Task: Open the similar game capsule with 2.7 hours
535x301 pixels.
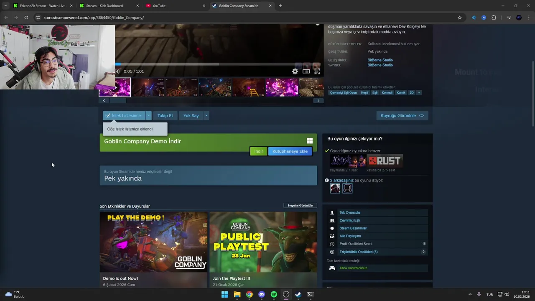Action: (x=348, y=161)
